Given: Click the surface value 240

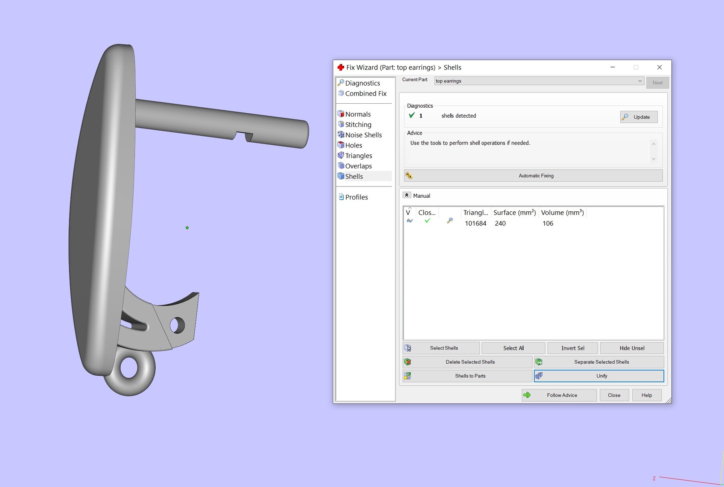Looking at the screenshot, I should pyautogui.click(x=500, y=223).
